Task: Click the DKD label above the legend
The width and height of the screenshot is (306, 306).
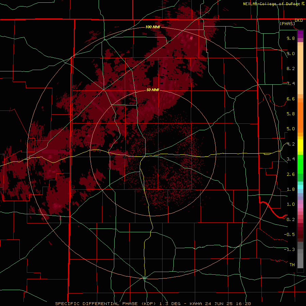Action: (x=299, y=20)
